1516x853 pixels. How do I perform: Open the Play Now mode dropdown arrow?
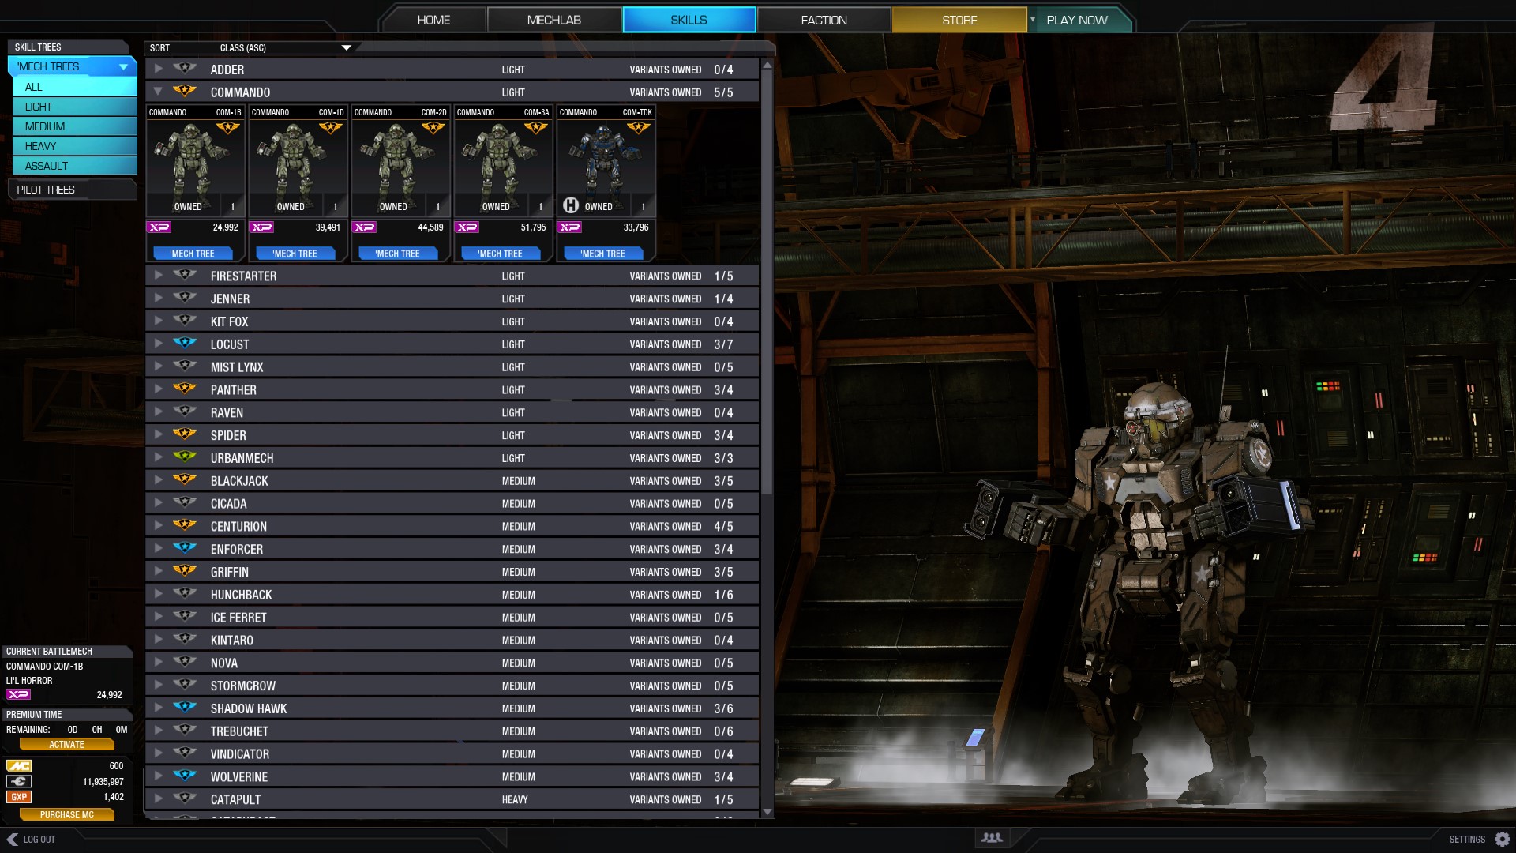(1032, 19)
